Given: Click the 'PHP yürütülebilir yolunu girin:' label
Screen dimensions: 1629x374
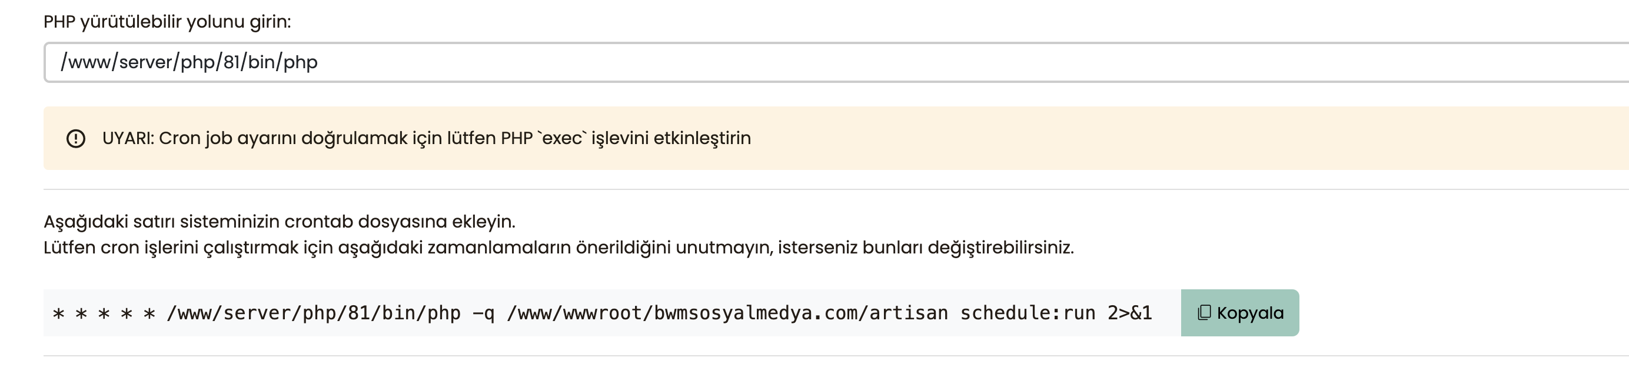Looking at the screenshot, I should (x=167, y=22).
